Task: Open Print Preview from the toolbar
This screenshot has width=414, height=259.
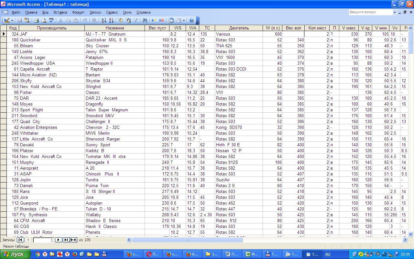Action: click(44, 20)
